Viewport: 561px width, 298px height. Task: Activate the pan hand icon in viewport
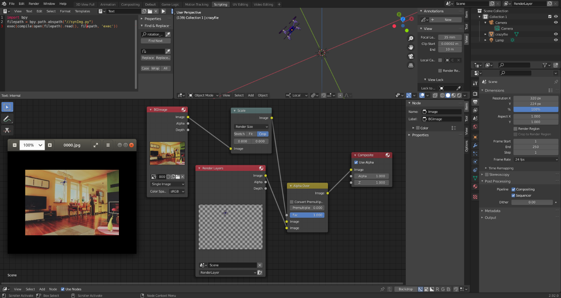click(411, 47)
